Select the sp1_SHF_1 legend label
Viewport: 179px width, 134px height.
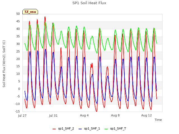(x=92, y=128)
